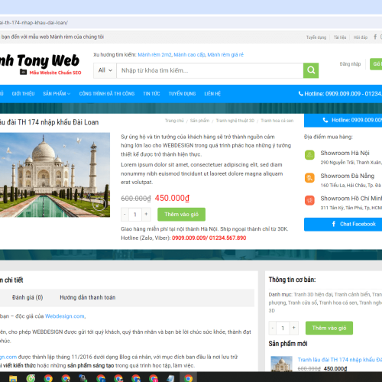The image size is (382, 382).
Task: Open the green Cốc Cốc browser taskbar icon
Action: [31, 378]
